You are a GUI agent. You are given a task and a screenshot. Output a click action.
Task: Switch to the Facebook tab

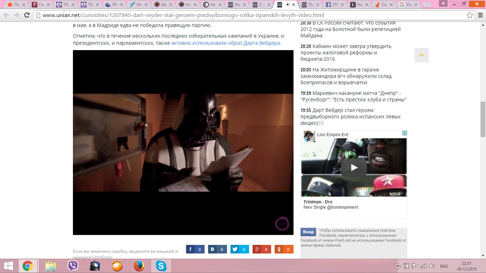coord(335,5)
